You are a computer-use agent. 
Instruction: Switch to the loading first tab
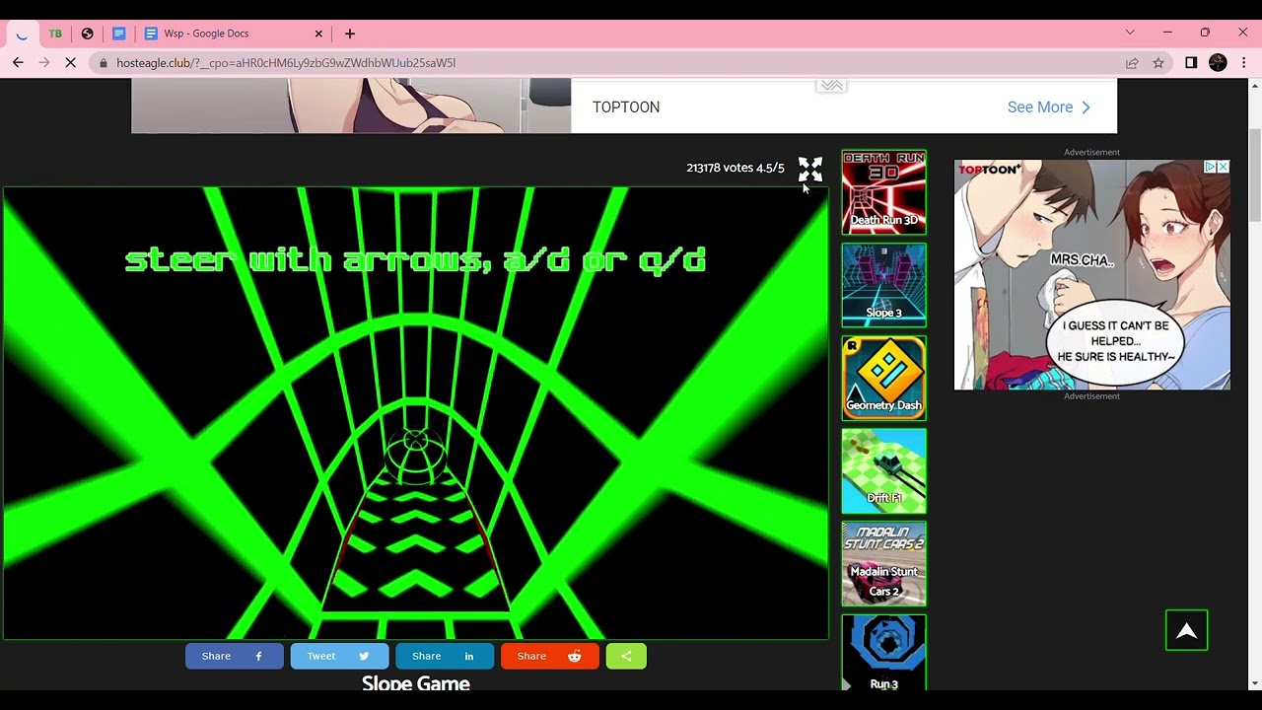click(x=22, y=34)
